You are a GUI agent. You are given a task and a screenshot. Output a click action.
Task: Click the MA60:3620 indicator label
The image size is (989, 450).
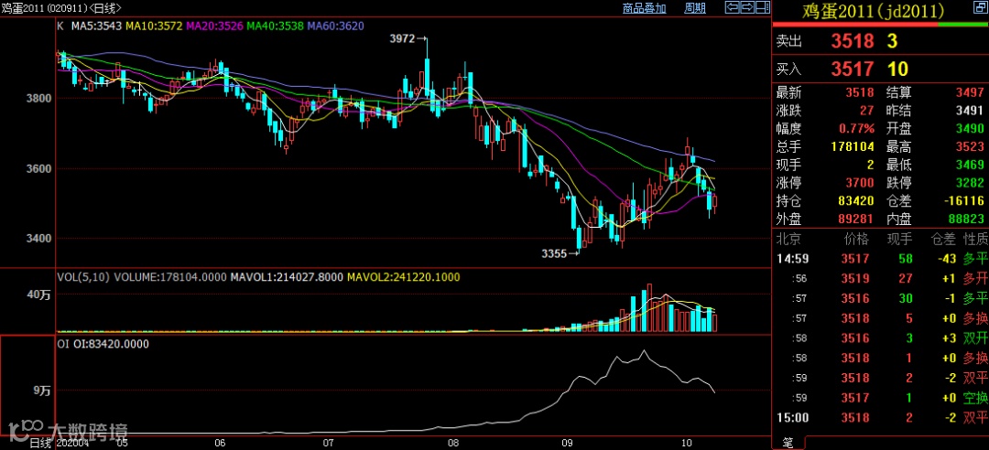(x=335, y=27)
